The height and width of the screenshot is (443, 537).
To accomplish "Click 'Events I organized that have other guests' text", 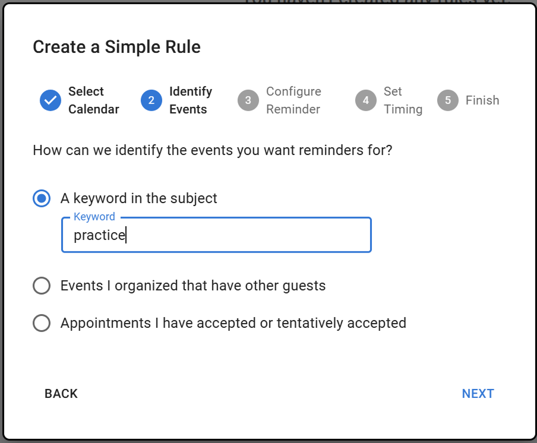I will [193, 286].
